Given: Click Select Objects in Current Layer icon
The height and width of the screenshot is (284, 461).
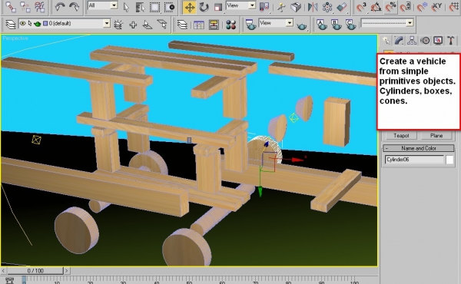Looking at the screenshot, I should [148, 25].
